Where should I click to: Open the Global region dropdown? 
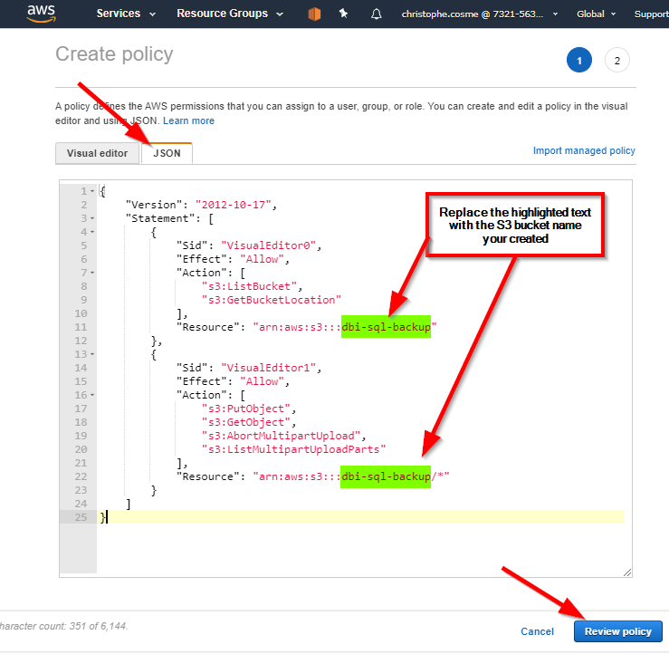596,14
